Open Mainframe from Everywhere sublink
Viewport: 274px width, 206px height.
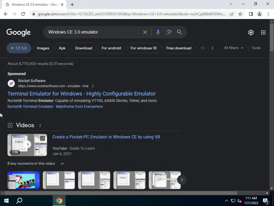click(x=79, y=106)
